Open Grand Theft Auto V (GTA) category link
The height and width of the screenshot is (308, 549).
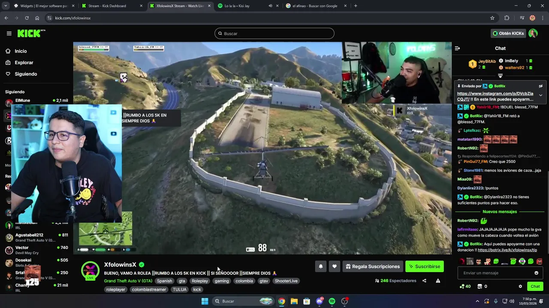point(128,281)
